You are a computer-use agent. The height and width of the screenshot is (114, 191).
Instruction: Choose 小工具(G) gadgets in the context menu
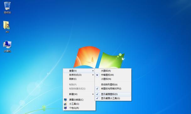coord(79,104)
